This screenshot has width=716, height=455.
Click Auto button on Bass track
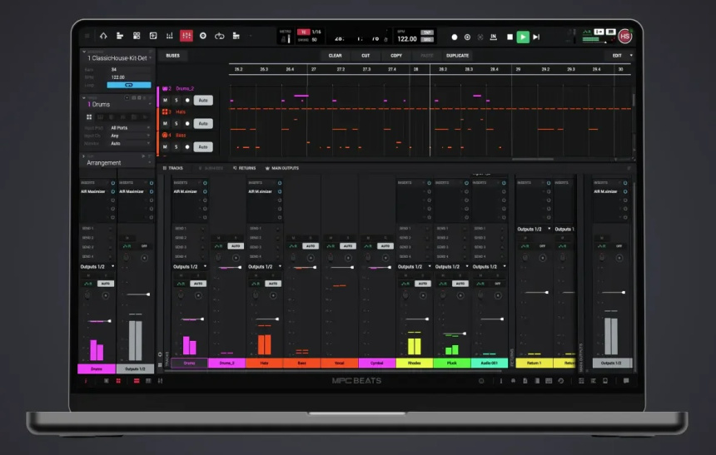point(203,147)
